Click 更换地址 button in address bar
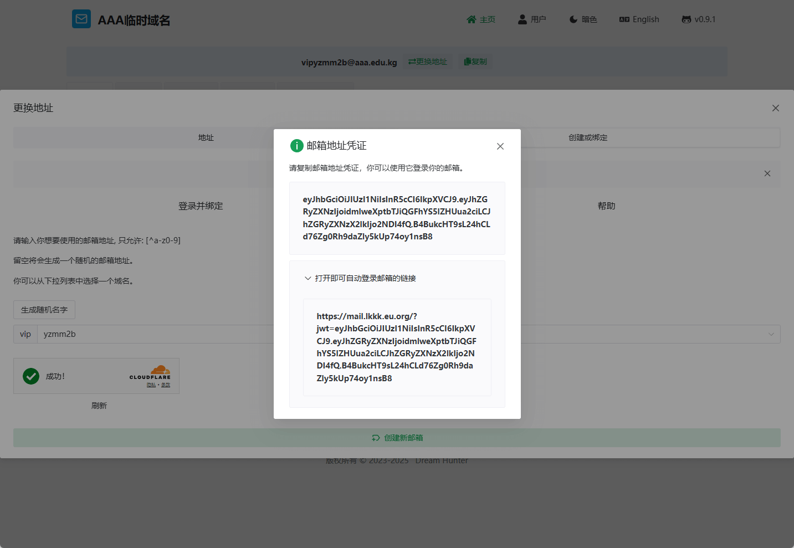Screen dimensions: 794x548 coord(428,62)
